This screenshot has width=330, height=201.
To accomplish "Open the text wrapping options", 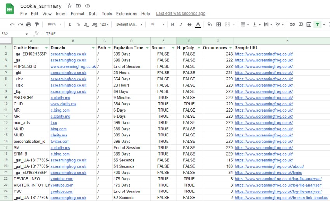I will coord(268,24).
